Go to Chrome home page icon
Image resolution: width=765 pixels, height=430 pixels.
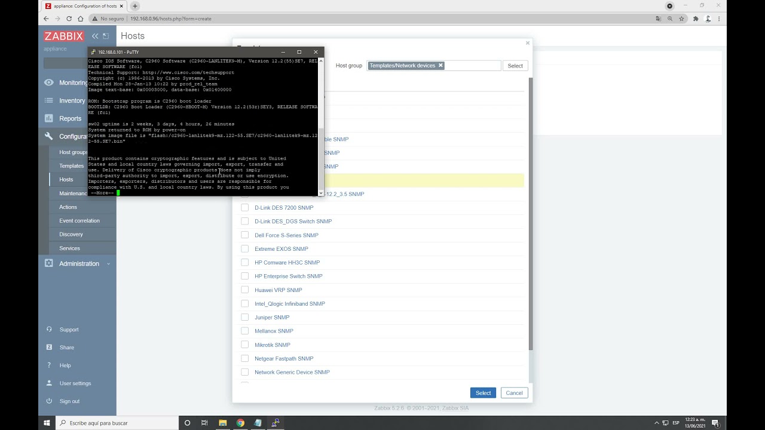coord(81,19)
